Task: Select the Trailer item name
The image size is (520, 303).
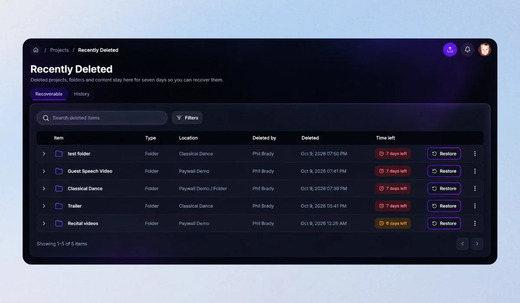Action: 75,206
